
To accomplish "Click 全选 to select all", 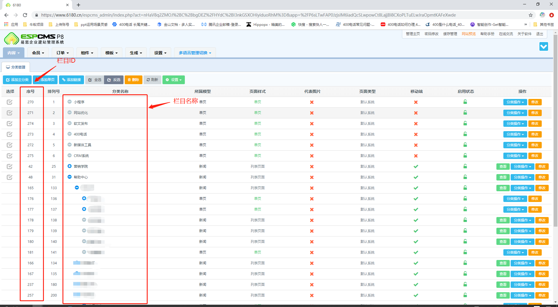I will click(x=95, y=80).
